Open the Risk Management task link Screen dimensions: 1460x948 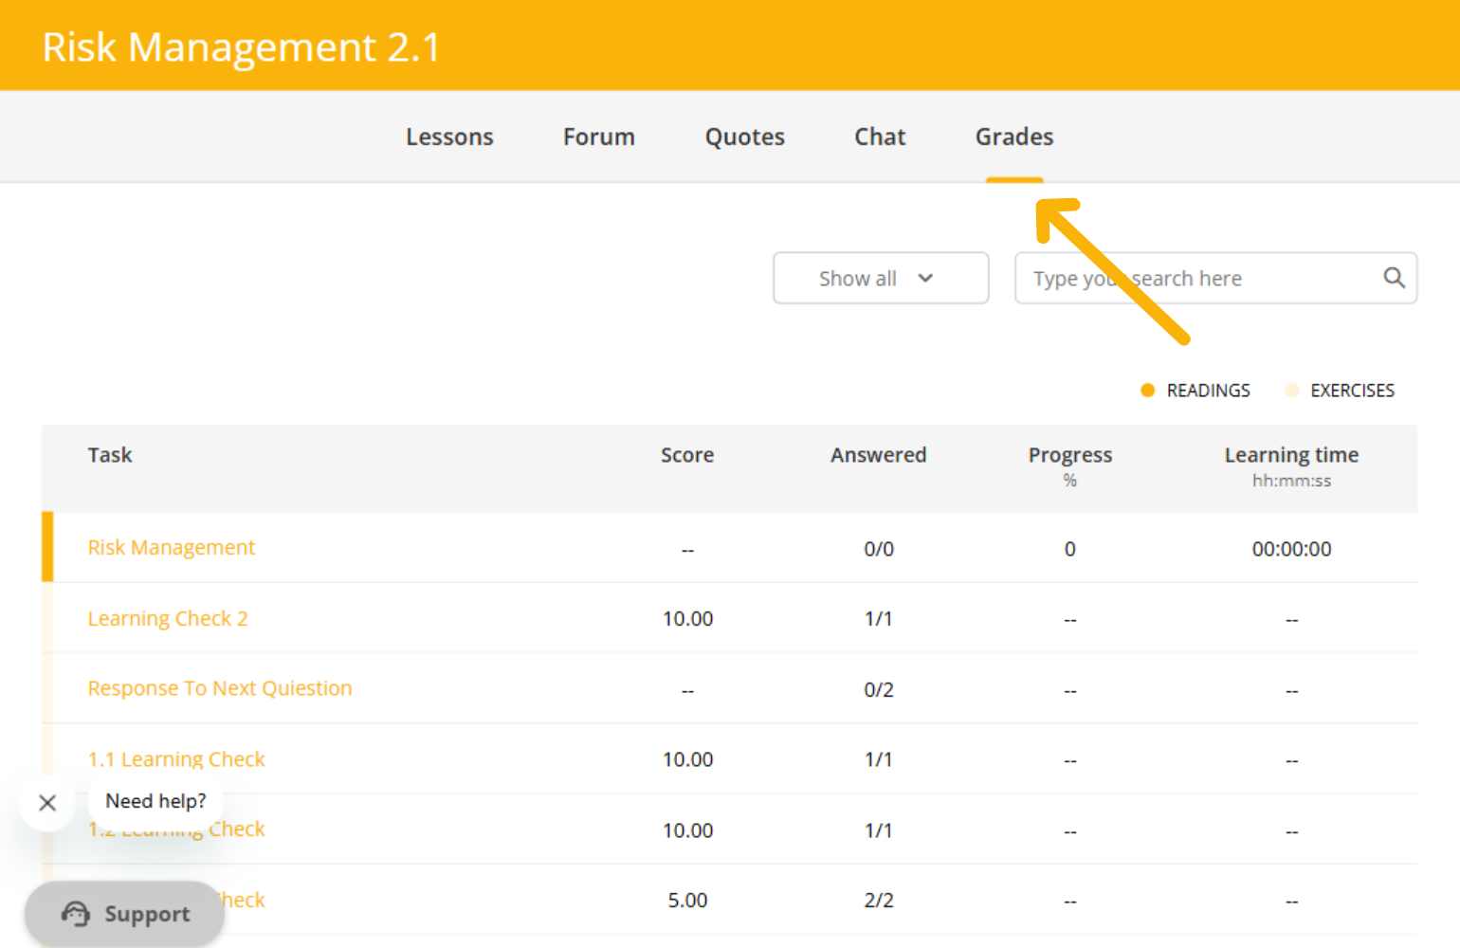(x=171, y=548)
